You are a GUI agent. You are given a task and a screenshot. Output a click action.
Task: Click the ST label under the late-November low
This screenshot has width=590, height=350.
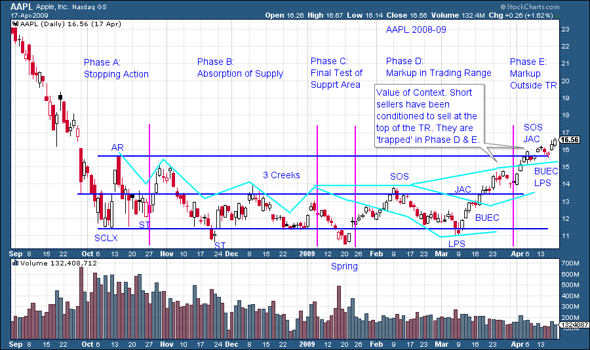point(220,245)
